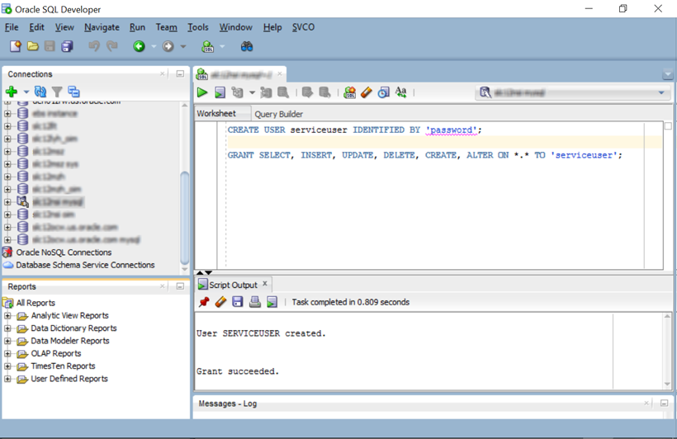The width and height of the screenshot is (677, 439).
Task: Click the Connections tree vertical scrollbar thumb
Action: (x=184, y=218)
